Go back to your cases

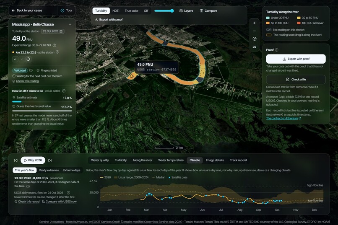(27, 10)
